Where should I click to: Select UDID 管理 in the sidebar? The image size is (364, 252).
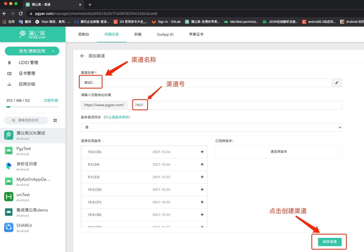tap(28, 63)
